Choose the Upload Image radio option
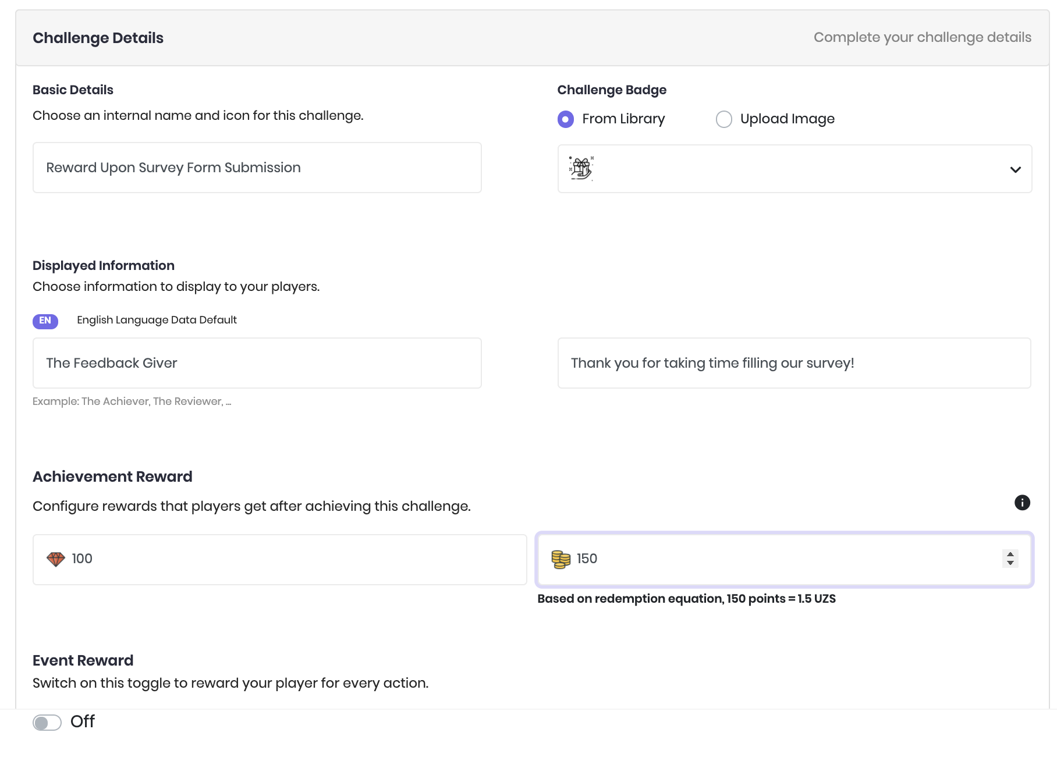This screenshot has width=1057, height=761. pyautogui.click(x=724, y=119)
